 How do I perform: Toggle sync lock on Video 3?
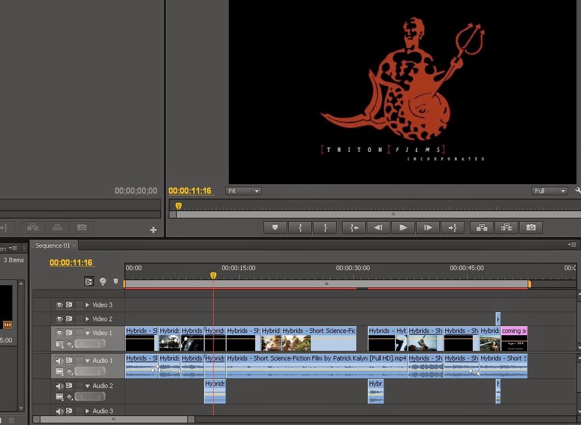pyautogui.click(x=69, y=304)
